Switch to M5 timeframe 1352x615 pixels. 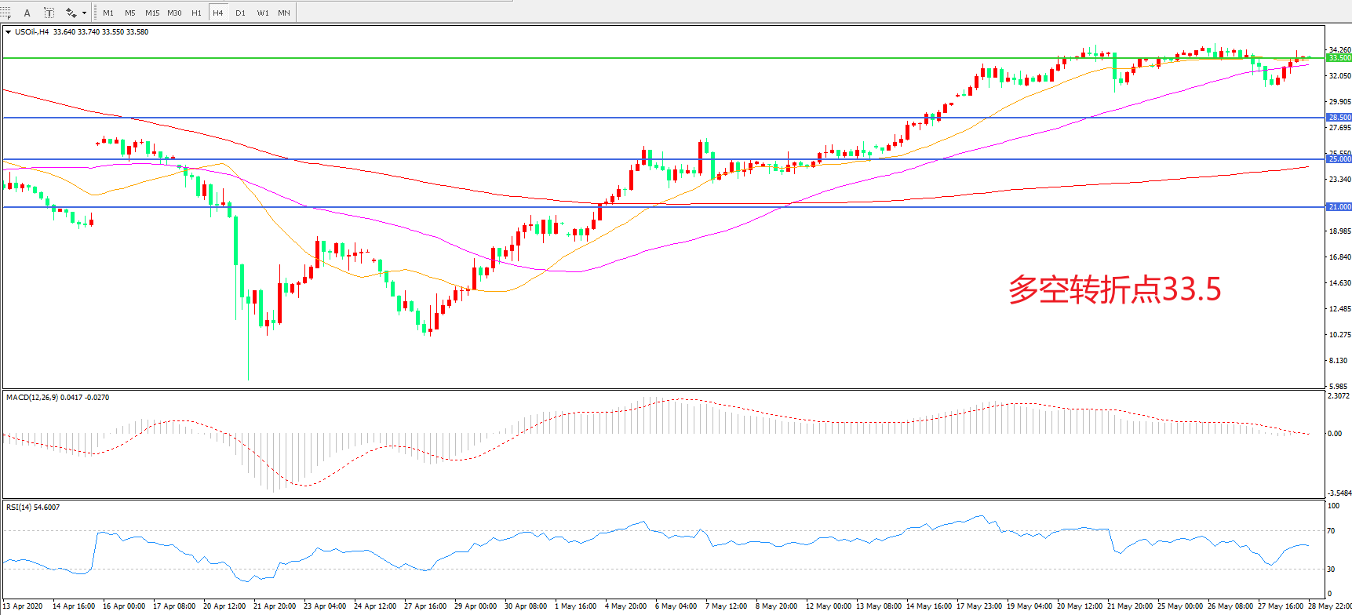pos(130,13)
